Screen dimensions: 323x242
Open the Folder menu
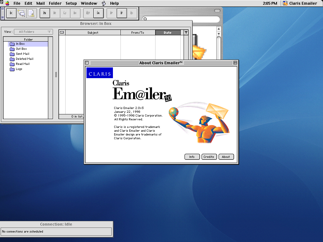pos(55,3)
